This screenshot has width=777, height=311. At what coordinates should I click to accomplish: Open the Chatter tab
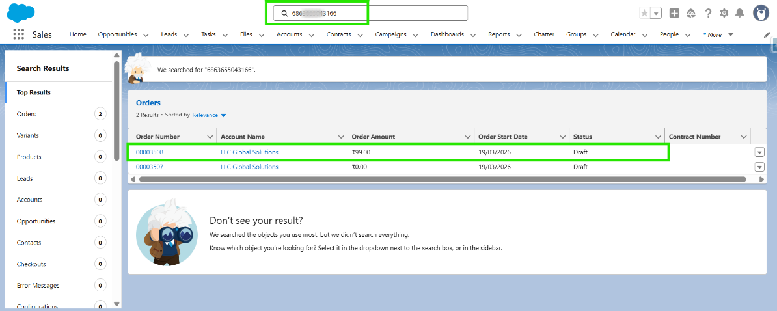tap(544, 34)
